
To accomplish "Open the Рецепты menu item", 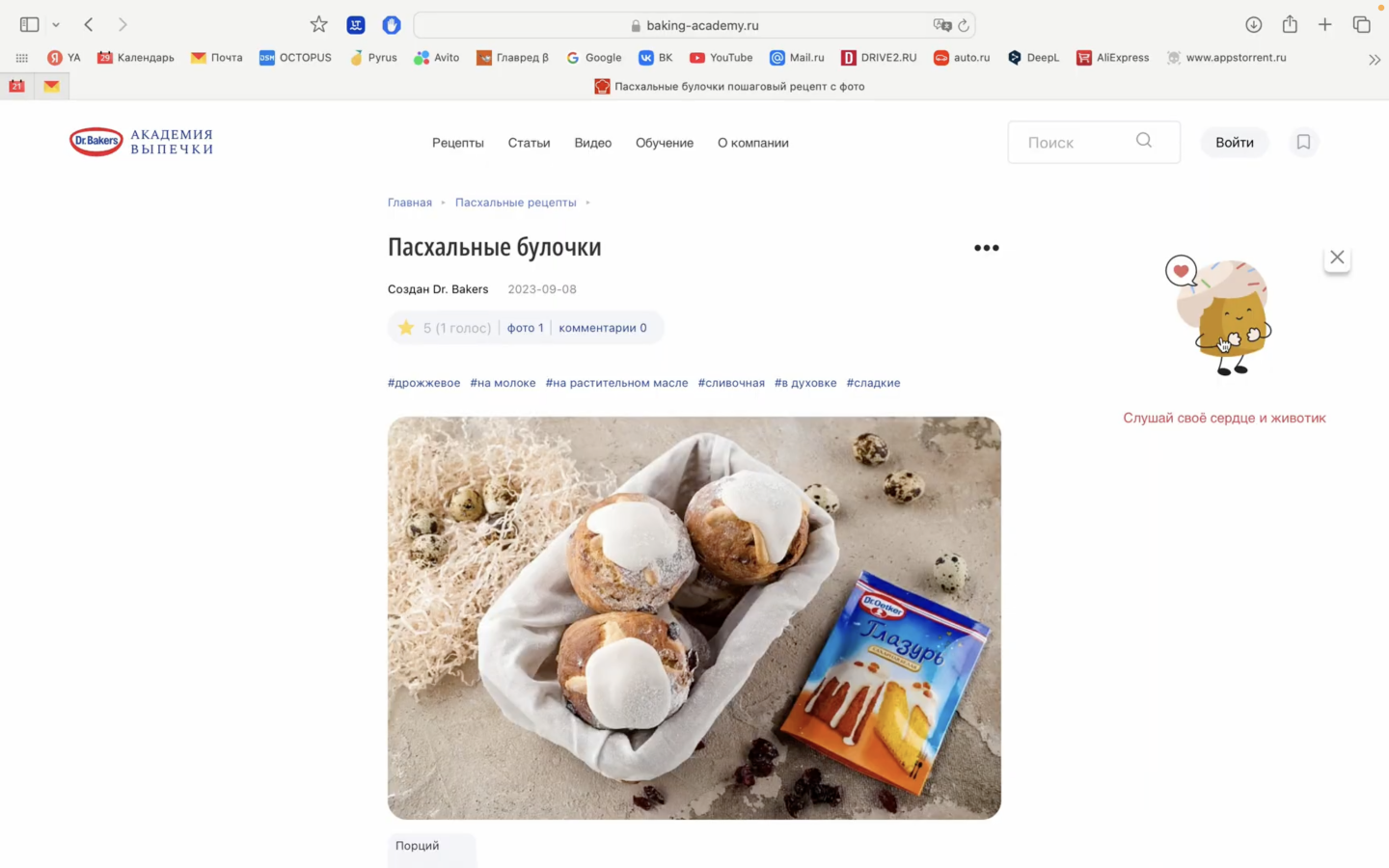I will click(x=457, y=143).
